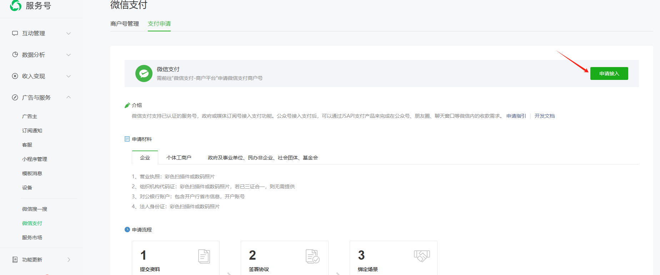Click the 组织机构代码证 requirement line
Image resolution: width=660 pixels, height=275 pixels.
(x=213, y=187)
